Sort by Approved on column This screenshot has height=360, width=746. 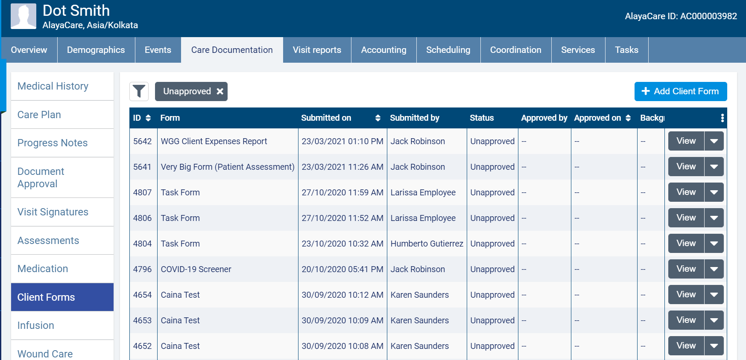(628, 118)
